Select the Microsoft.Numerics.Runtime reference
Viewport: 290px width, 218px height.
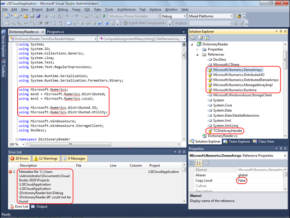235,90
